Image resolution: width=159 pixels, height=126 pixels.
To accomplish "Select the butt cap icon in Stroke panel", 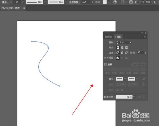I will point(118,48).
